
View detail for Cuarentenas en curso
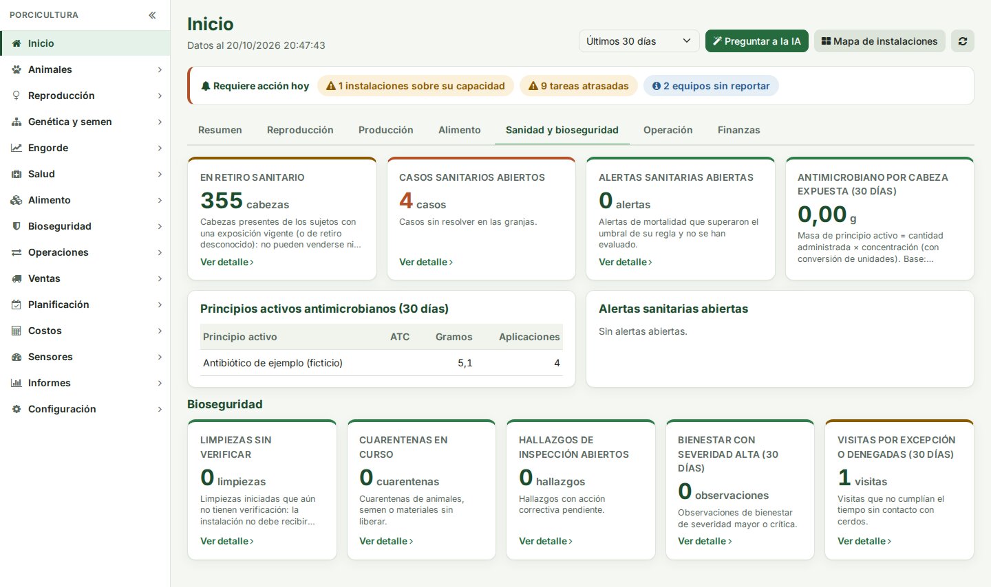tap(386, 541)
